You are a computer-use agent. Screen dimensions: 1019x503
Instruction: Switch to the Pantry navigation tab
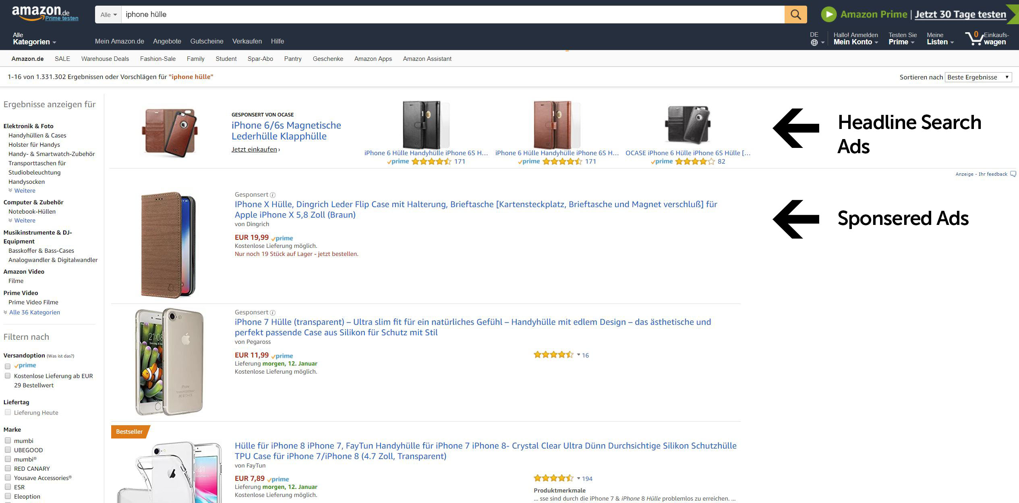[292, 58]
